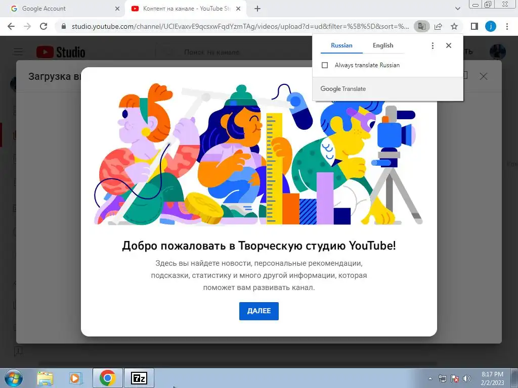
Task: Click the Chrome taskbar icon
Action: (107, 378)
